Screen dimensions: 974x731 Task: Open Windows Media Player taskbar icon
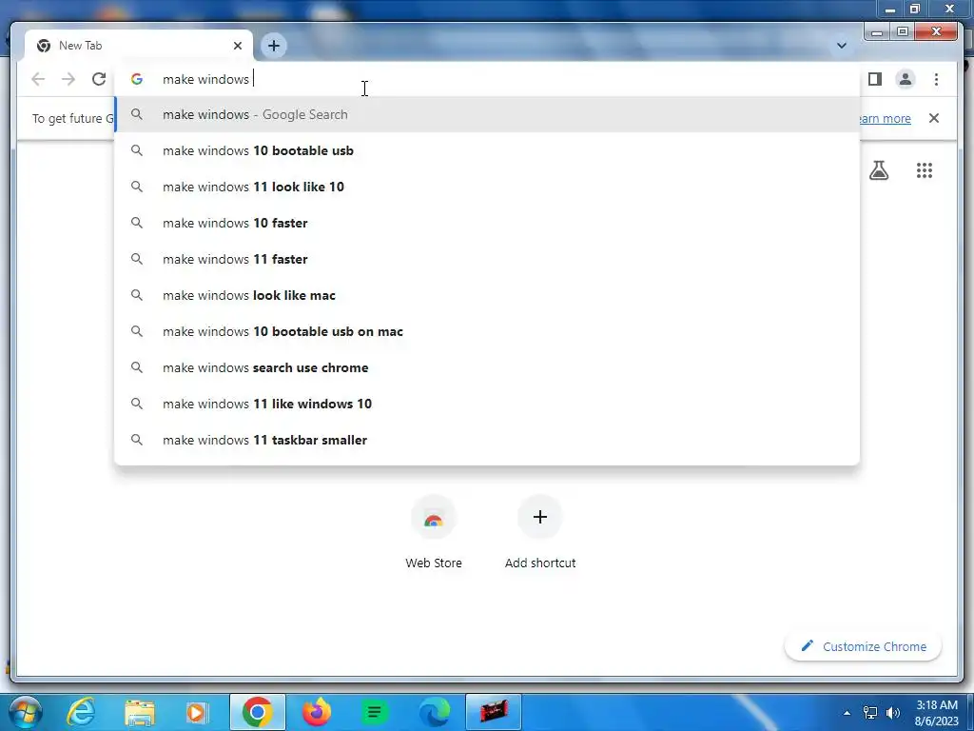click(x=197, y=712)
